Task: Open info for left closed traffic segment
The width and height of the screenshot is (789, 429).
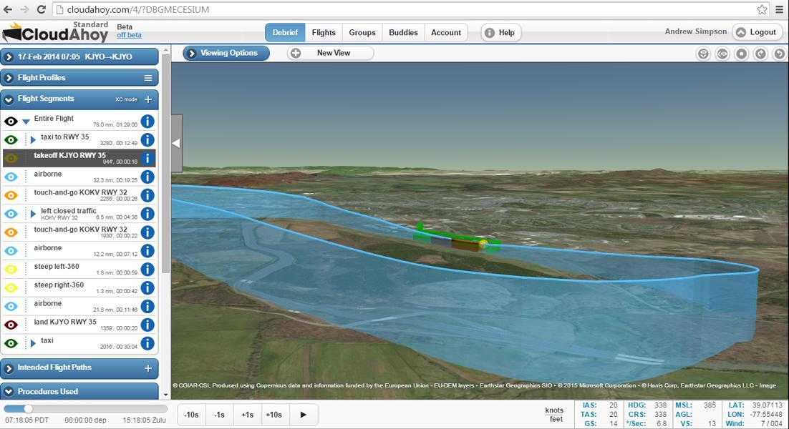Action: 147,214
